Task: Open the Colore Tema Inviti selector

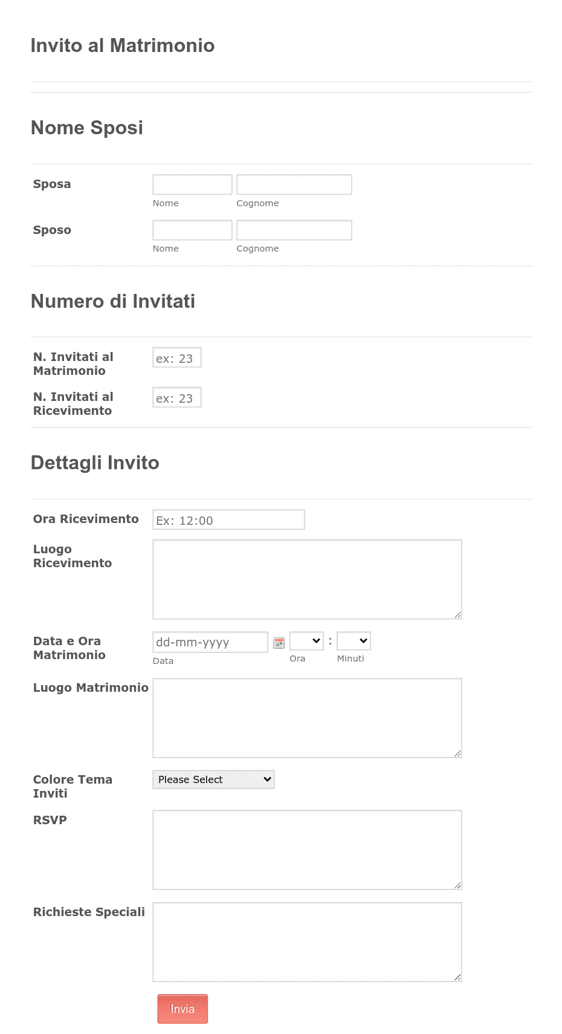Action: [x=213, y=779]
